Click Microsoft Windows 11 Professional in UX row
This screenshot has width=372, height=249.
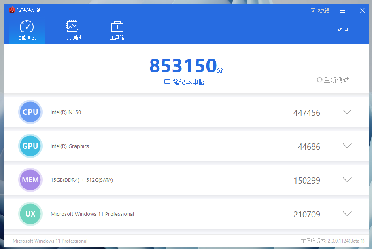92,214
